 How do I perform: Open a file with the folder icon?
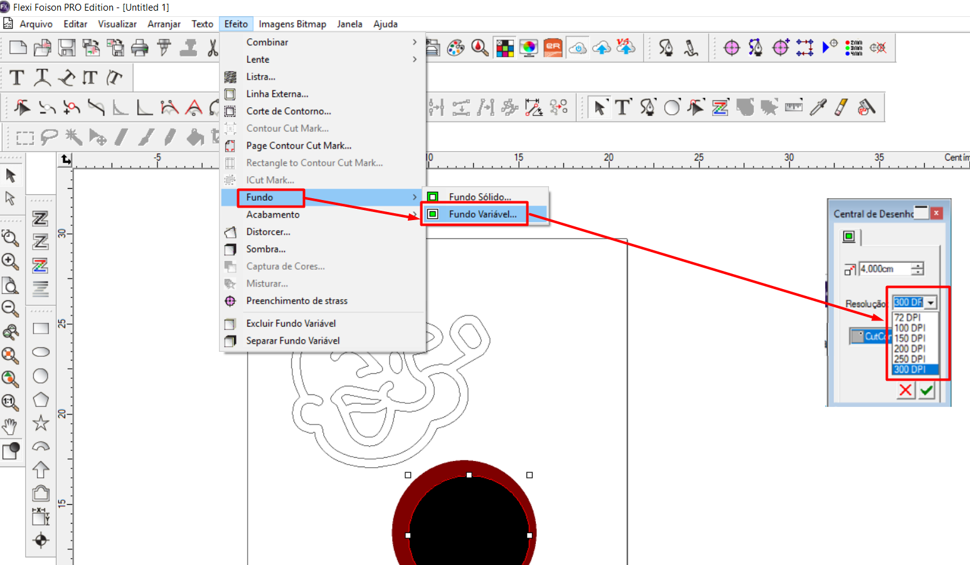point(43,48)
